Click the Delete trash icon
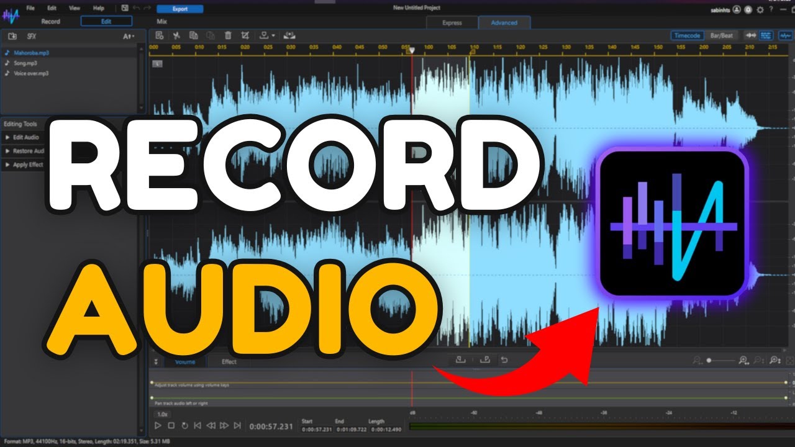Image resolution: width=795 pixels, height=447 pixels. click(228, 35)
